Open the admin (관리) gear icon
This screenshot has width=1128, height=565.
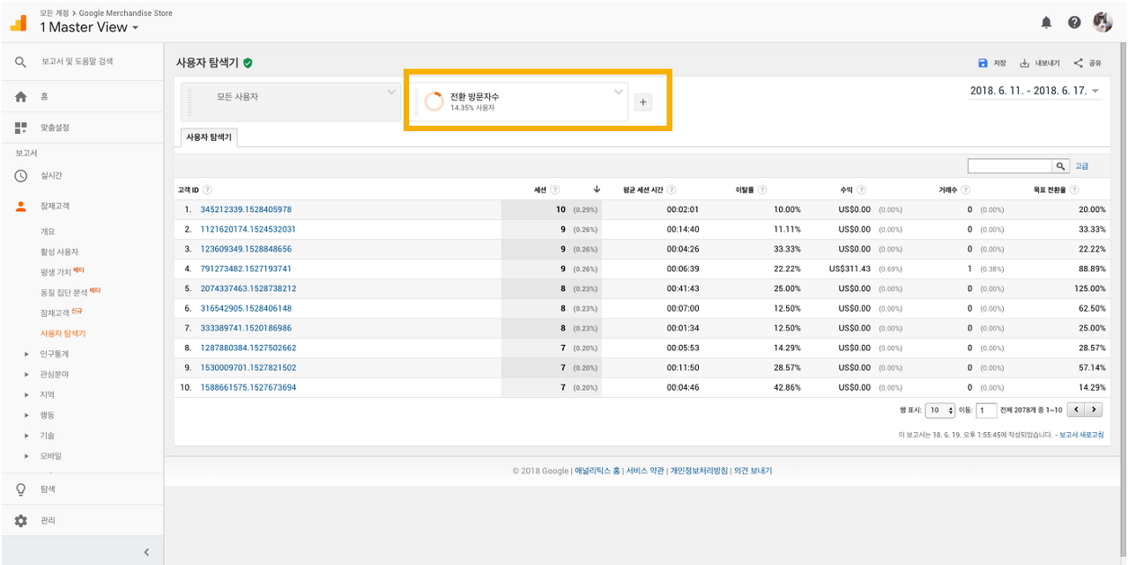pyautogui.click(x=21, y=520)
